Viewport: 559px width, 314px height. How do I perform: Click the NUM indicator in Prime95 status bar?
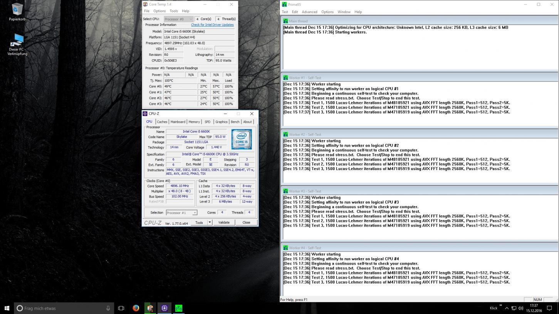pyautogui.click(x=538, y=300)
